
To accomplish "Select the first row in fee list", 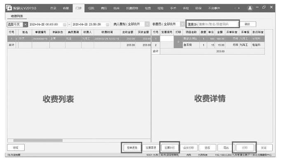I will 79,39.
